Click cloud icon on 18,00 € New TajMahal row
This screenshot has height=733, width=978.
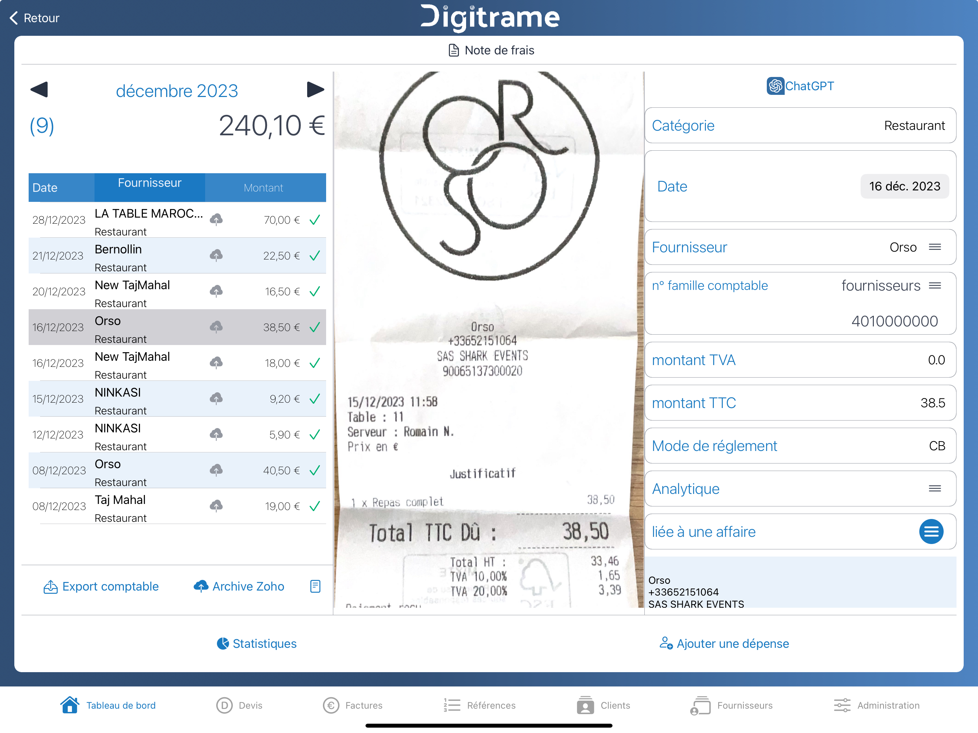[x=216, y=363]
